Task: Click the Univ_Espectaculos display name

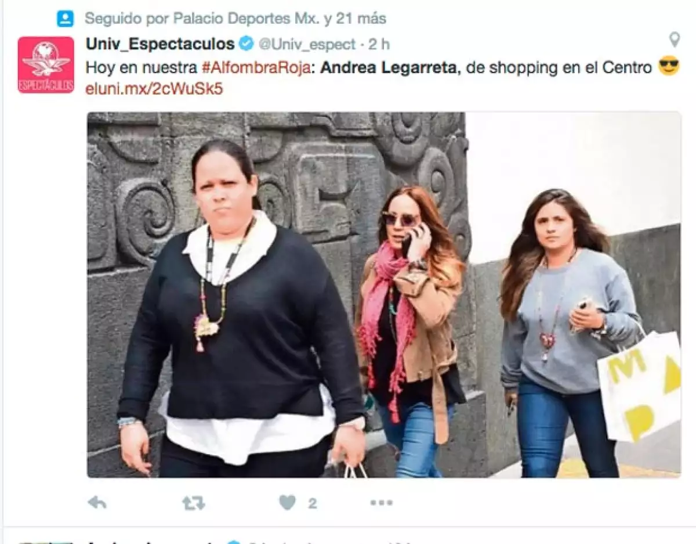Action: click(x=160, y=44)
